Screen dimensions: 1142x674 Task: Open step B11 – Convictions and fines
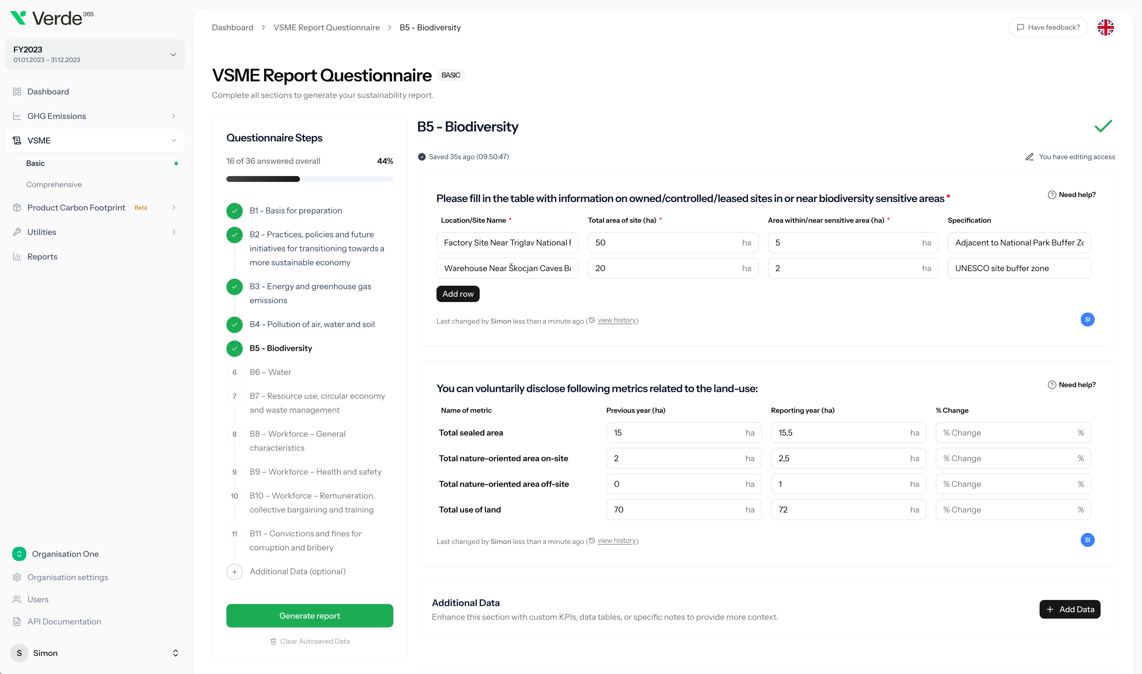click(x=305, y=540)
